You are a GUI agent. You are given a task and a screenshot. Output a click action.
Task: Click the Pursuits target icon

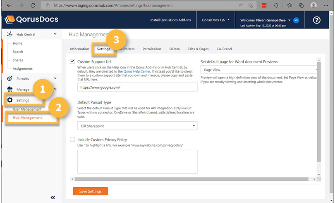(10, 78)
